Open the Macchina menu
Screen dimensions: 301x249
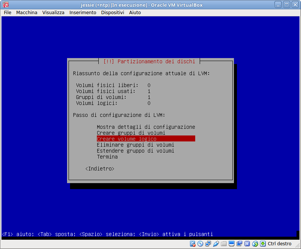coord(27,13)
